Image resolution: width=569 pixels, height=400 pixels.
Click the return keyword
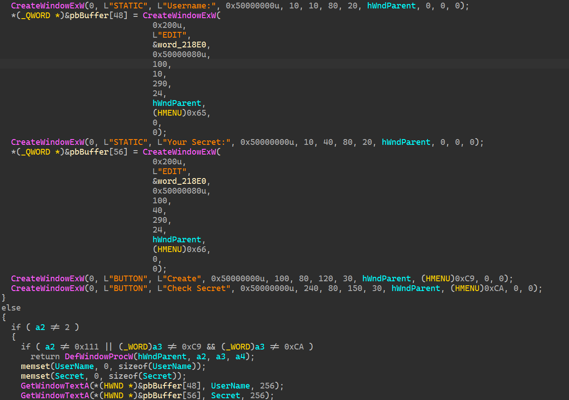click(45, 357)
